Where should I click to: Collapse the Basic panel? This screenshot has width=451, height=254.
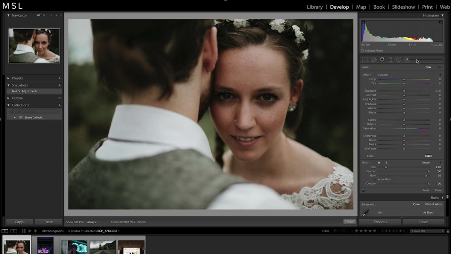click(442, 198)
